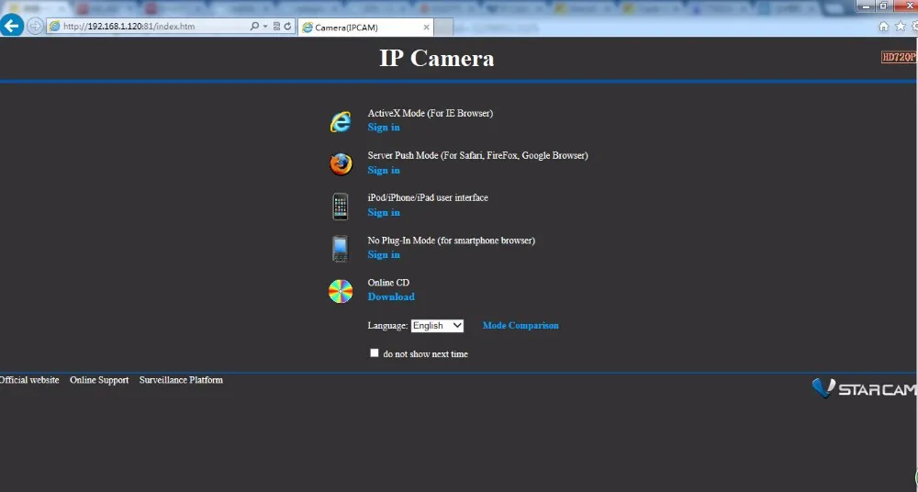Sign in under Server Push Mode
Image resolution: width=918 pixels, height=492 pixels.
(x=384, y=170)
